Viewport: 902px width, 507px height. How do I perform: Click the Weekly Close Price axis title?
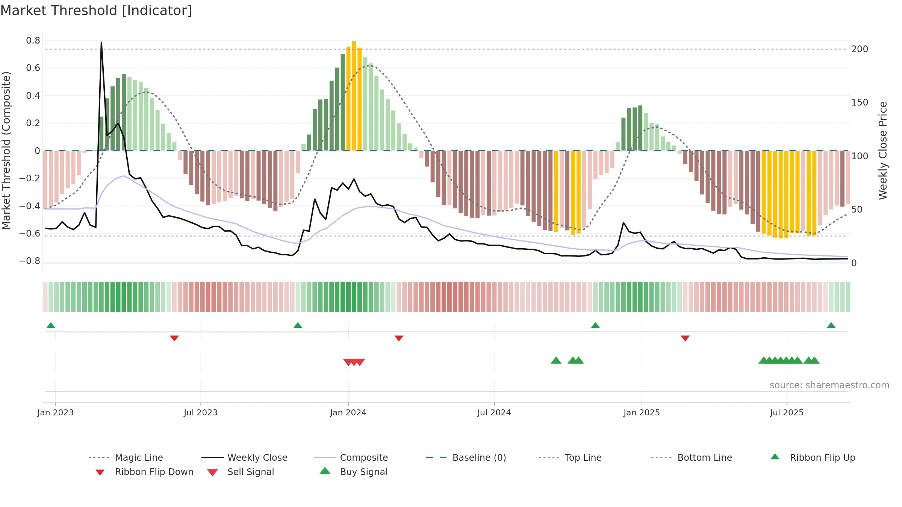[883, 150]
